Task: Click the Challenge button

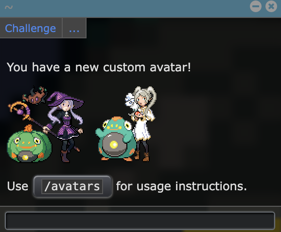Action: pyautogui.click(x=31, y=28)
